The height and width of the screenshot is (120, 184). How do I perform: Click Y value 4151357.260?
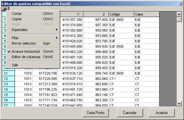coord(72,20)
